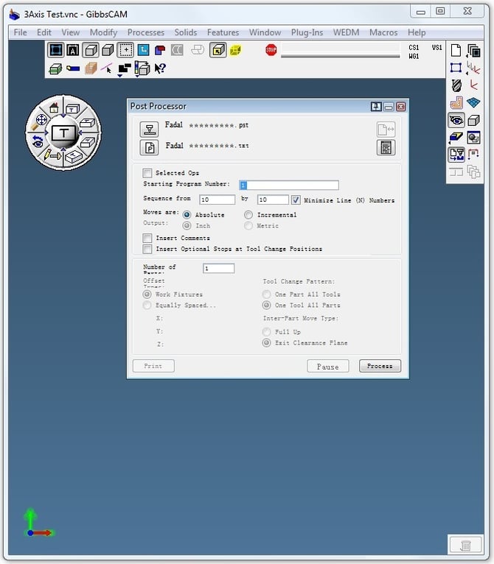Click the help cursor question mark icon

pyautogui.click(x=159, y=68)
